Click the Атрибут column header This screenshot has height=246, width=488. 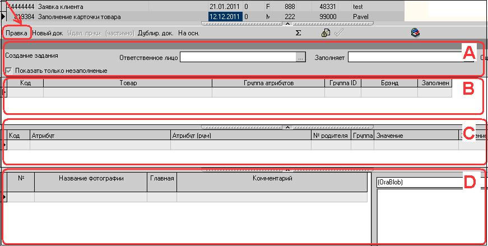click(100, 136)
